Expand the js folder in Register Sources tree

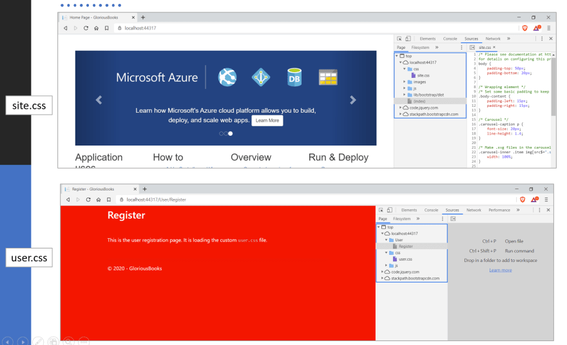[x=386, y=266]
